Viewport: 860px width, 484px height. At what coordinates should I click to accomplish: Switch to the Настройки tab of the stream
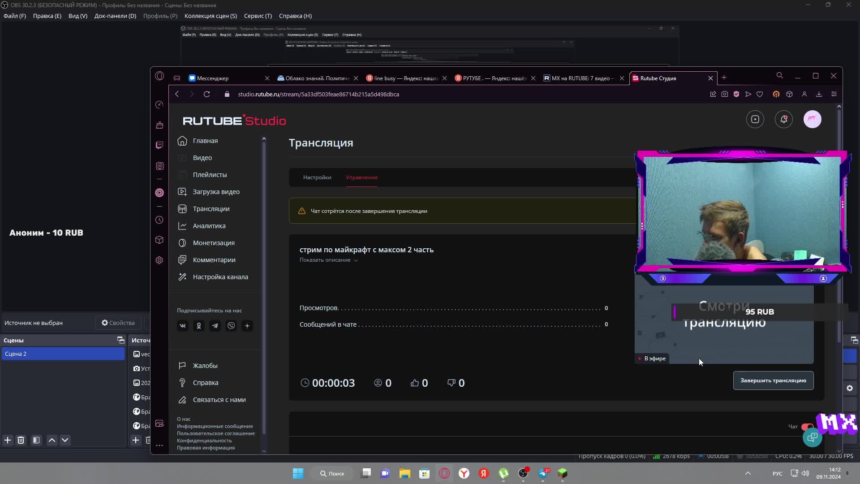[x=317, y=177]
